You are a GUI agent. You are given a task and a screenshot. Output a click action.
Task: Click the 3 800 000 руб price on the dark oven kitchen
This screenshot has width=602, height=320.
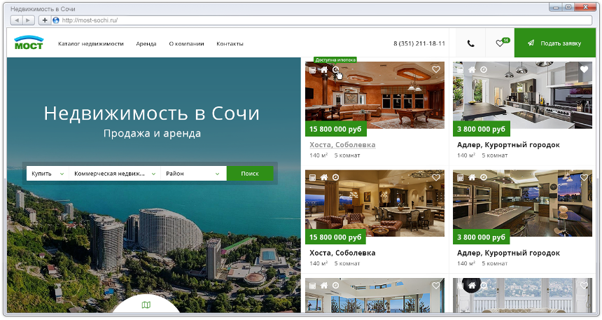(482, 237)
